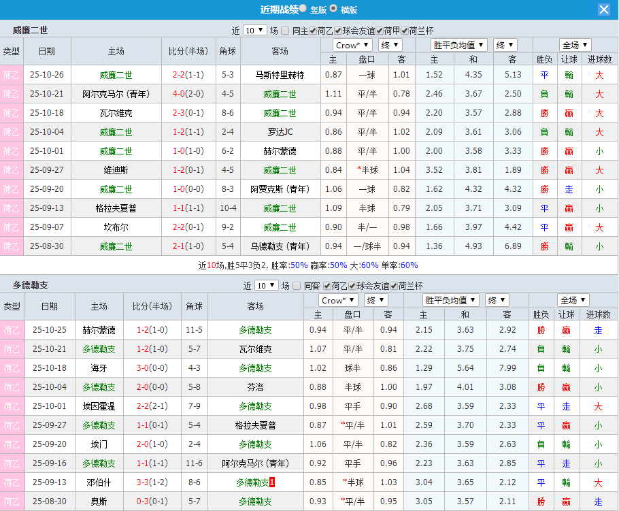Open the 终 dropdown beside Crow* selector
The image size is (619, 511).
(x=389, y=44)
